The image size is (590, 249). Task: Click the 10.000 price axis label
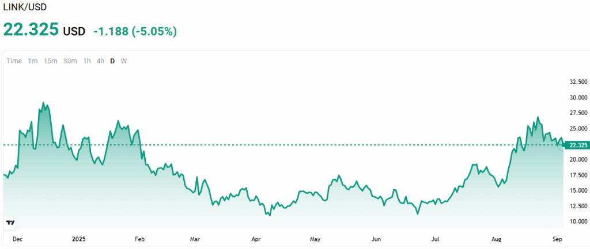[x=578, y=221]
